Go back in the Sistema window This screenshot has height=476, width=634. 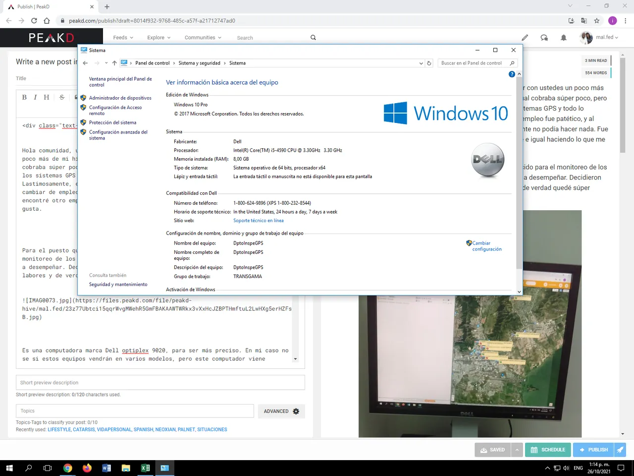tap(85, 63)
